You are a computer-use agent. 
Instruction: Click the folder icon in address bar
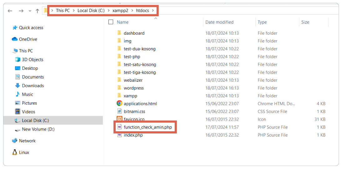tap(45, 10)
